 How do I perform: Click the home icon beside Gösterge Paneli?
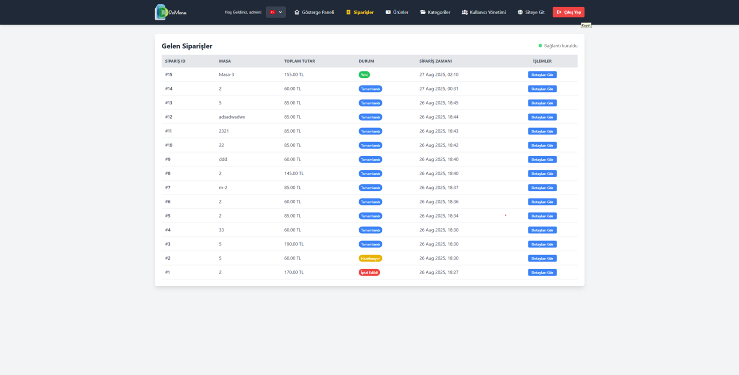[x=297, y=12]
